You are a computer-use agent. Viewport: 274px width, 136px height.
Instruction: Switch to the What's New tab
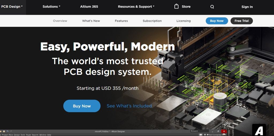91,21
